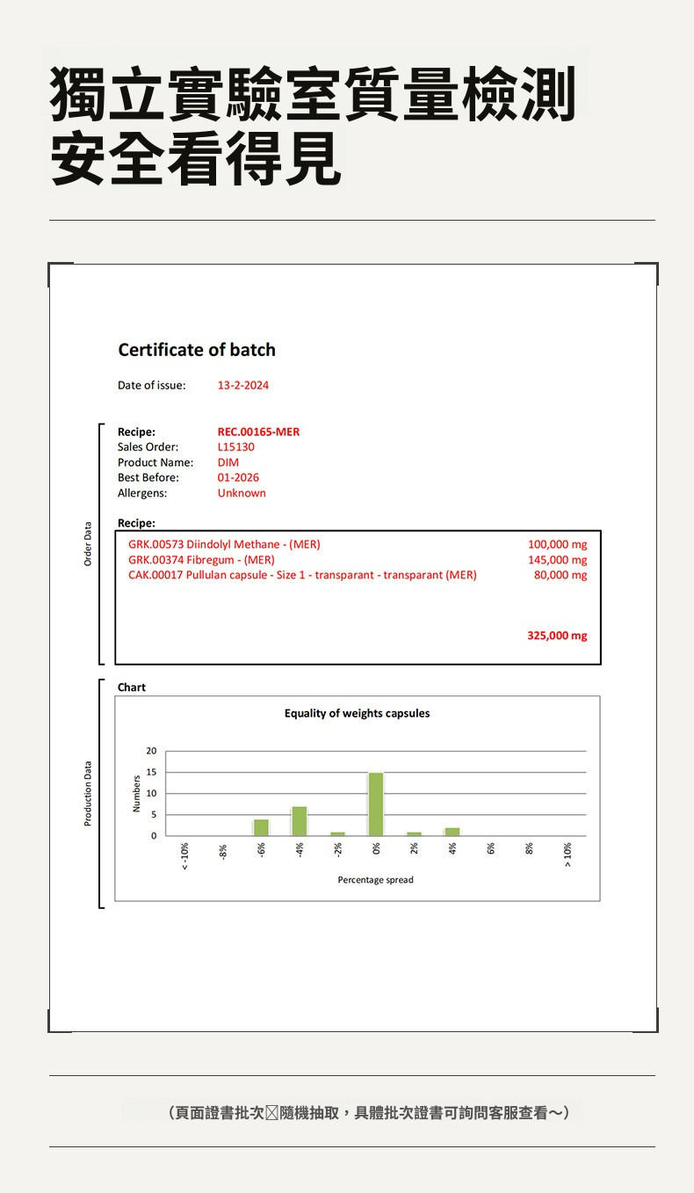694x1193 pixels.
Task: Click the Fibregum ingredient line
Action: (x=201, y=560)
